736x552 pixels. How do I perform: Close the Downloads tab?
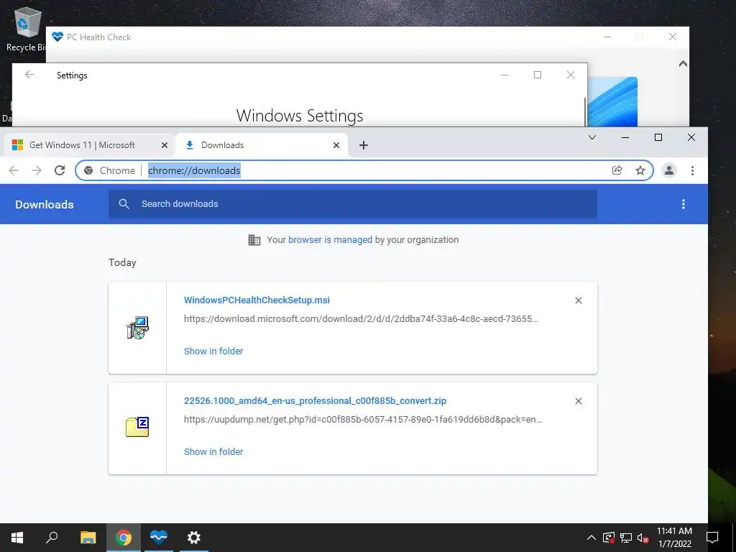click(336, 145)
